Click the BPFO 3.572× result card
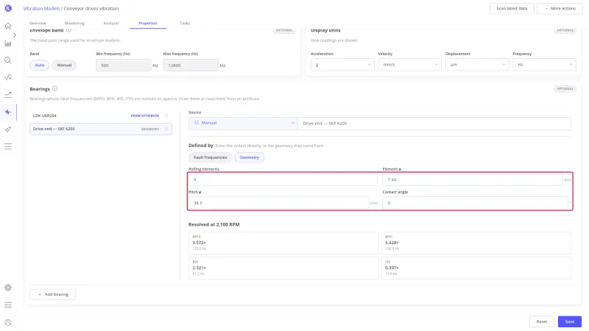This screenshot has height=331, width=589. point(283,243)
